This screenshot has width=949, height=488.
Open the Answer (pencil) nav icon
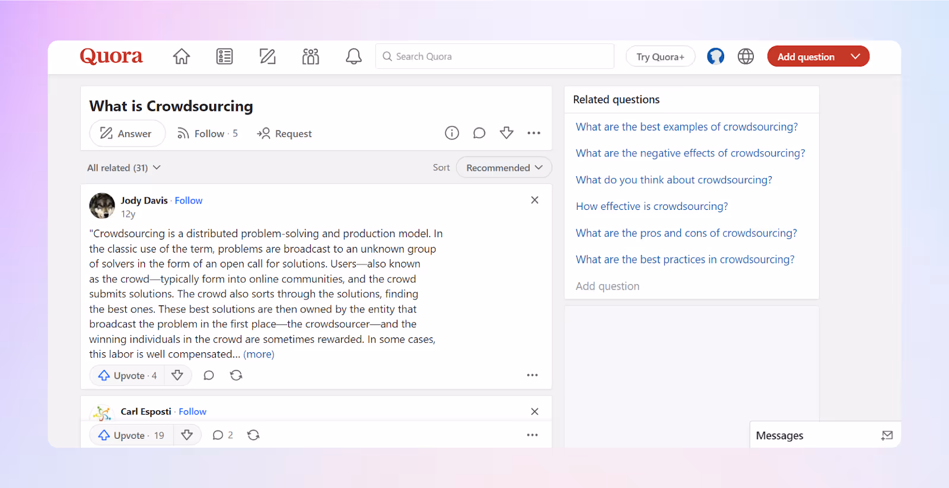[267, 56]
